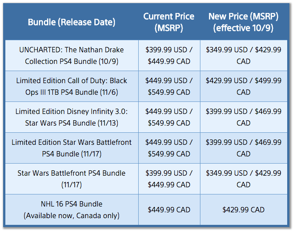Click Limited Edition Battlefront current price cell

point(169,148)
